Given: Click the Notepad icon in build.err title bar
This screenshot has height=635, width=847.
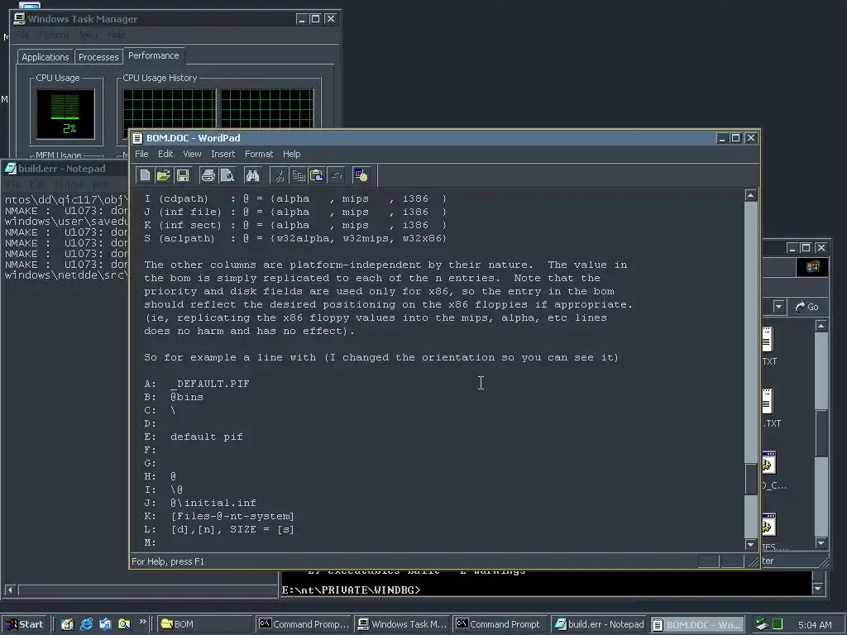Looking at the screenshot, I should [10, 169].
